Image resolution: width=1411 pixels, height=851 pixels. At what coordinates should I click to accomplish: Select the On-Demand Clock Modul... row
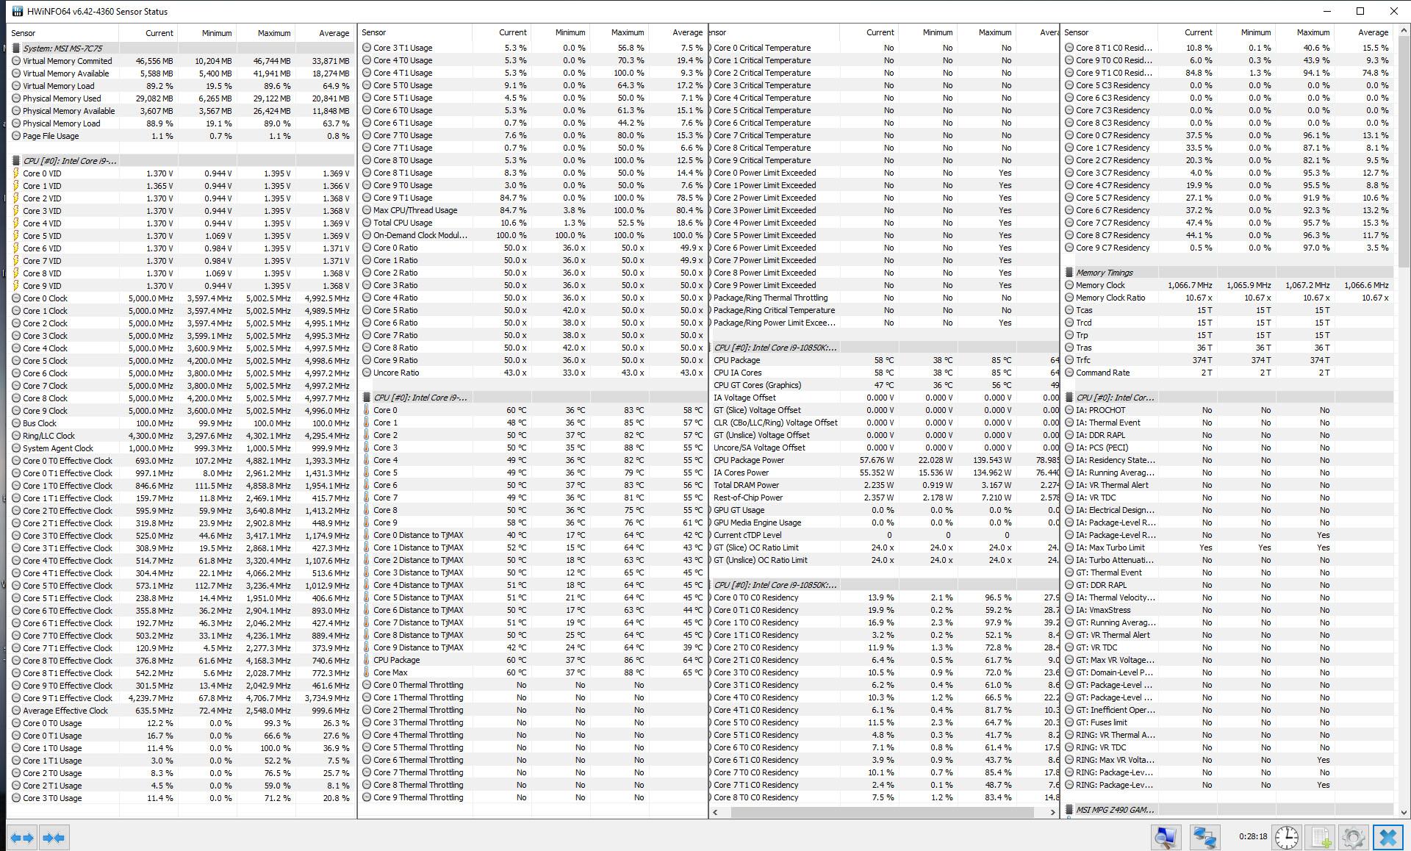coord(533,235)
